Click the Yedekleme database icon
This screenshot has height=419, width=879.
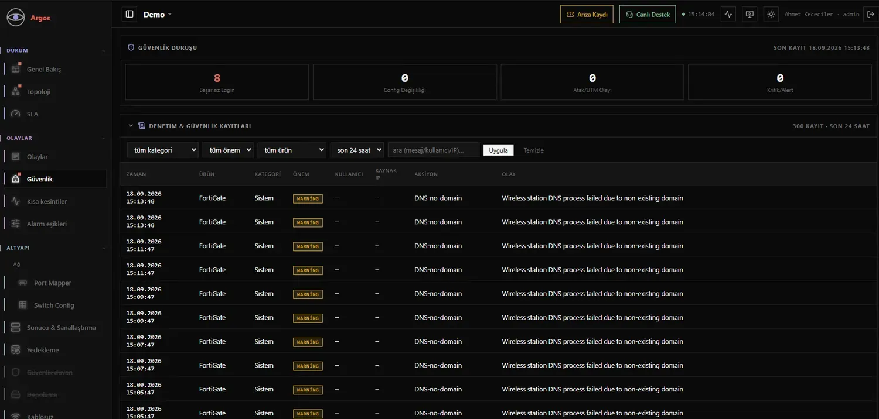click(x=16, y=349)
